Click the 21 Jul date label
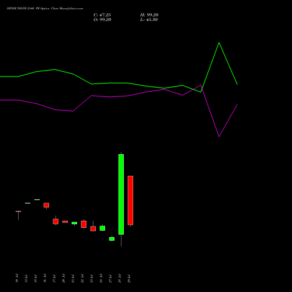Viewport: 292px width, 292px height. click(x=73, y=279)
